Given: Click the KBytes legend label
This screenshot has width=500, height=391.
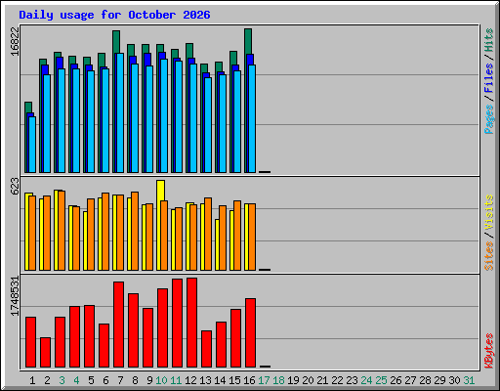Looking at the screenshot, I should pyautogui.click(x=488, y=351).
